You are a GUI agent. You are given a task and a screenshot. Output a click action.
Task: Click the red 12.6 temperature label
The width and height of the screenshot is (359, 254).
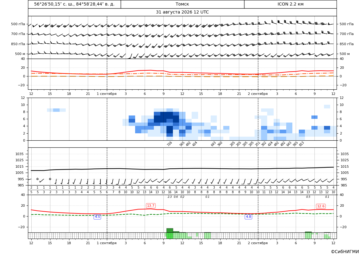pos(321,206)
